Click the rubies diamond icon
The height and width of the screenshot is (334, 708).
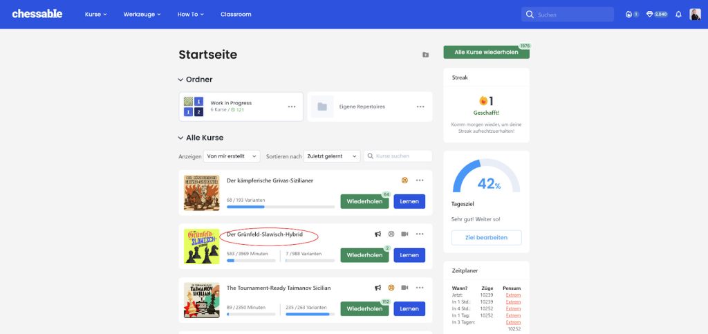650,14
